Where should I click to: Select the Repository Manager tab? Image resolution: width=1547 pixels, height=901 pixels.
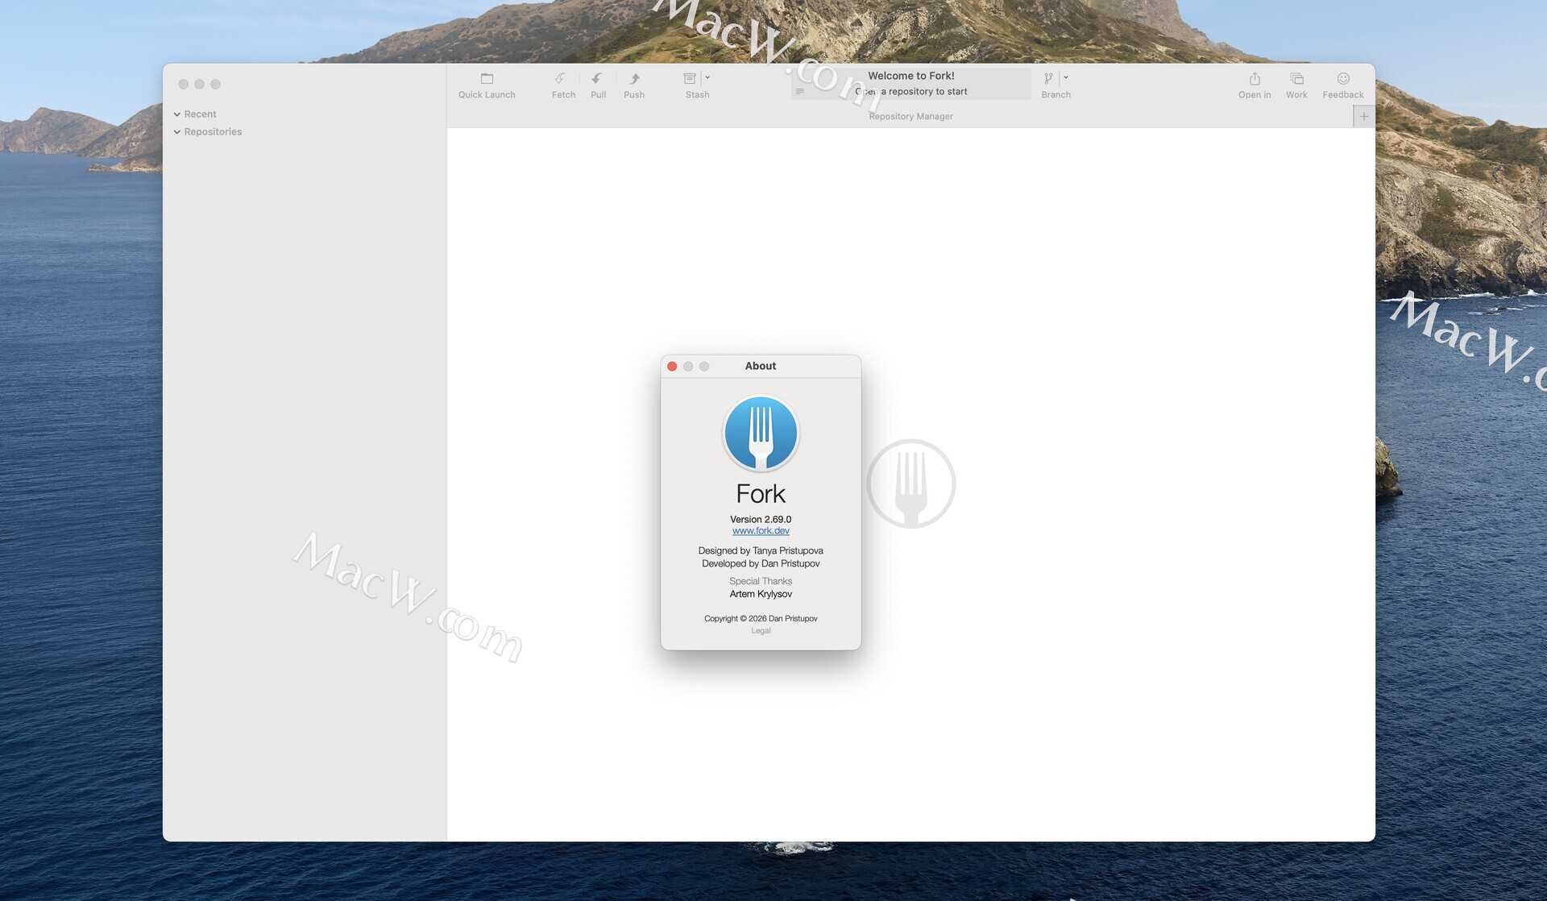[x=910, y=117]
